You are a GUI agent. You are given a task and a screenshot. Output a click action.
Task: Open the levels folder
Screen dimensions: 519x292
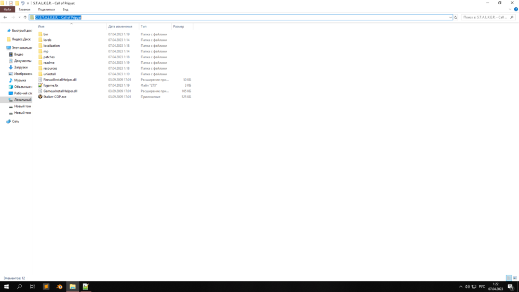[47, 40]
